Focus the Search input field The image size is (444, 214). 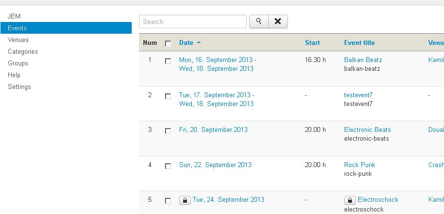coord(193,21)
